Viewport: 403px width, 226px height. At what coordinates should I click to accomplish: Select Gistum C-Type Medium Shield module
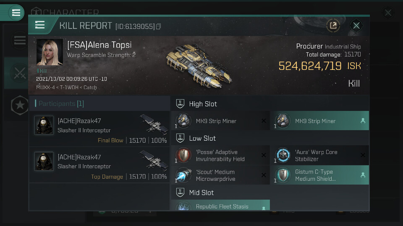click(x=319, y=175)
